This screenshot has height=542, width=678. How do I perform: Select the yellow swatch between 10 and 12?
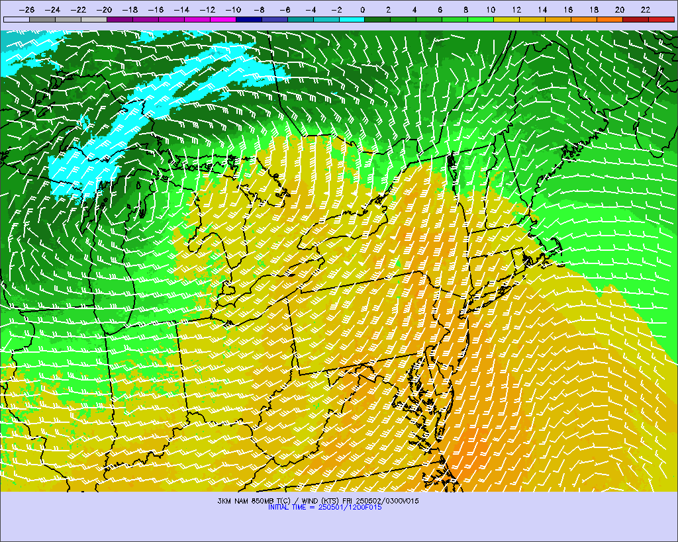coord(507,19)
